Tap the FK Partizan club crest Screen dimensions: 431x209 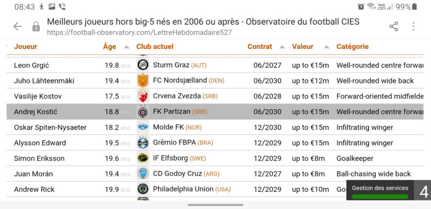tap(142, 112)
